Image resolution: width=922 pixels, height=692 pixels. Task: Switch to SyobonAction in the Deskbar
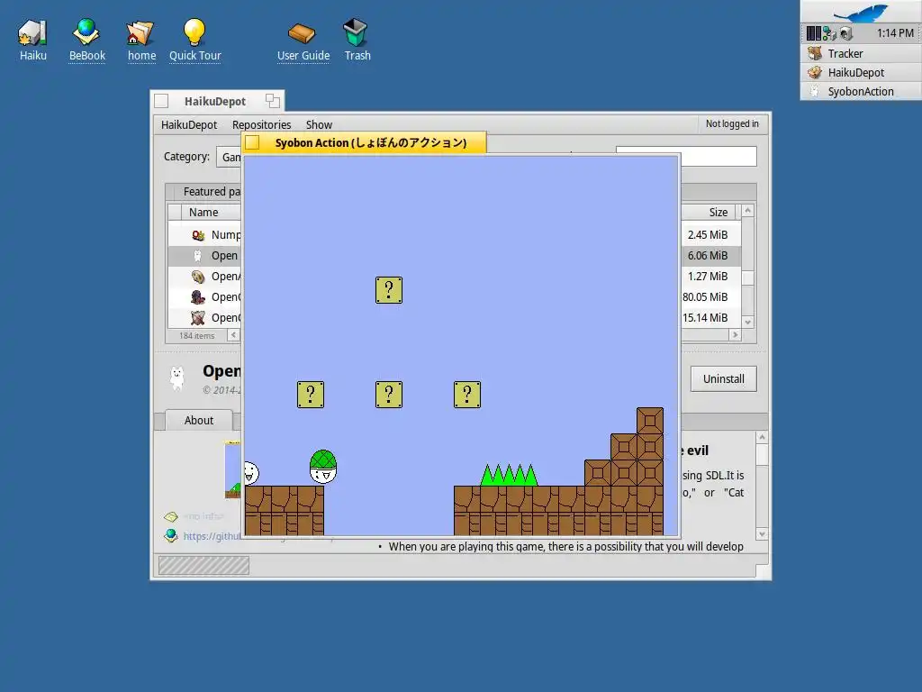(861, 91)
